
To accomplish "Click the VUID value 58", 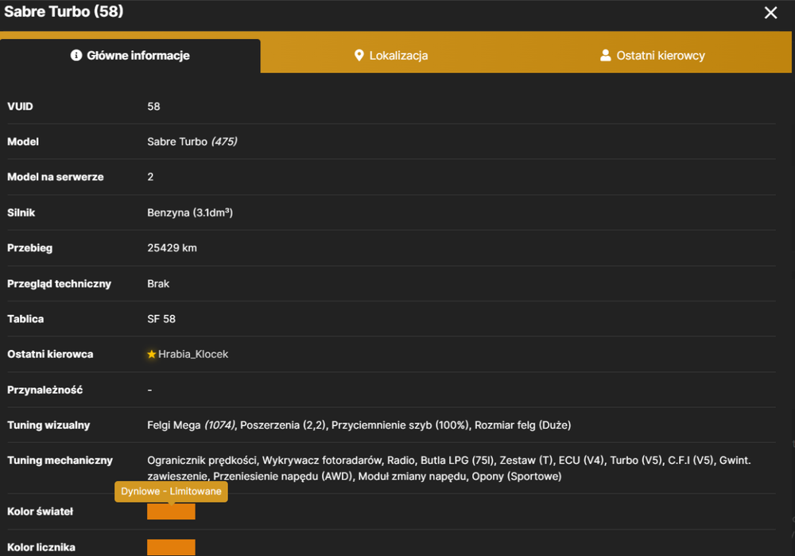I will 153,107.
